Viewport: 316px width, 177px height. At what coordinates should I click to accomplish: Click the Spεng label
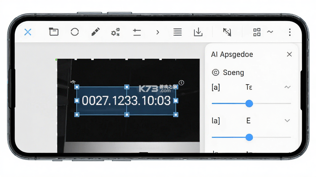pyautogui.click(x=233, y=73)
